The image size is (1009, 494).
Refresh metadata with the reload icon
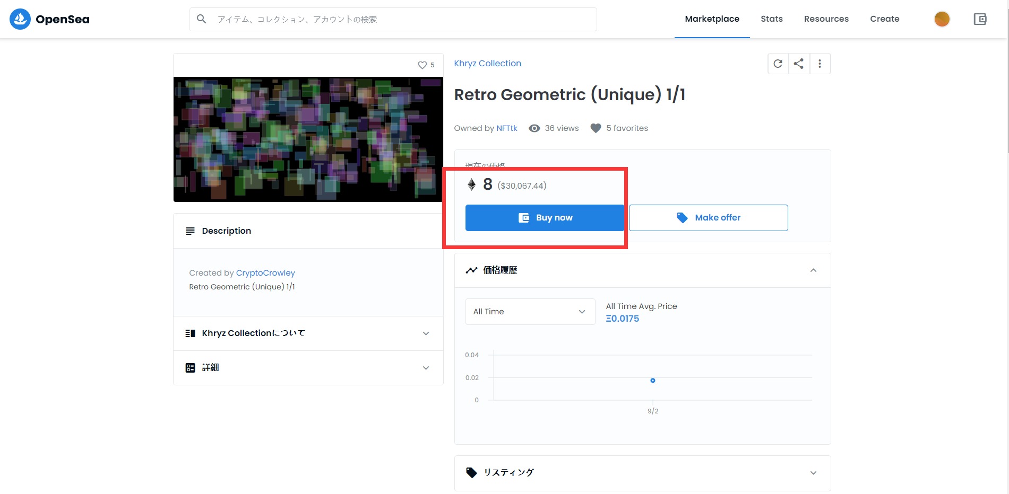point(778,64)
